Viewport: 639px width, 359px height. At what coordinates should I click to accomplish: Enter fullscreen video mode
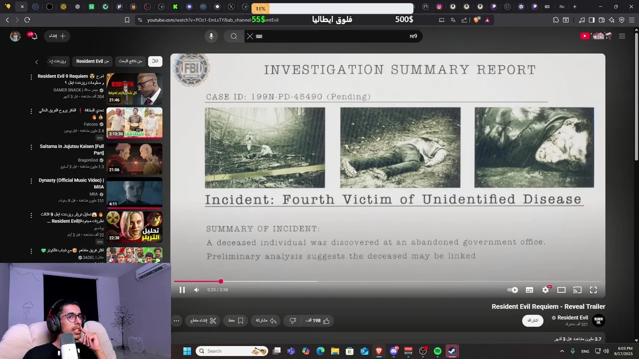(594, 290)
